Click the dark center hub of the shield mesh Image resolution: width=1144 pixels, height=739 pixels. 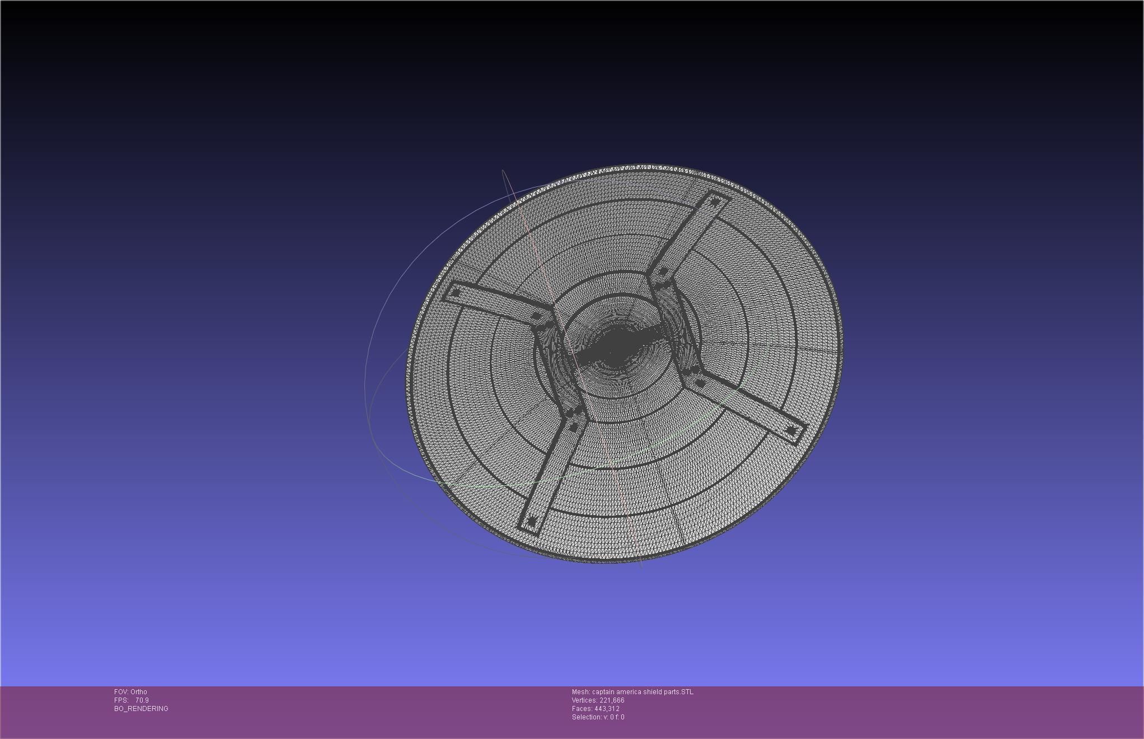click(x=617, y=345)
